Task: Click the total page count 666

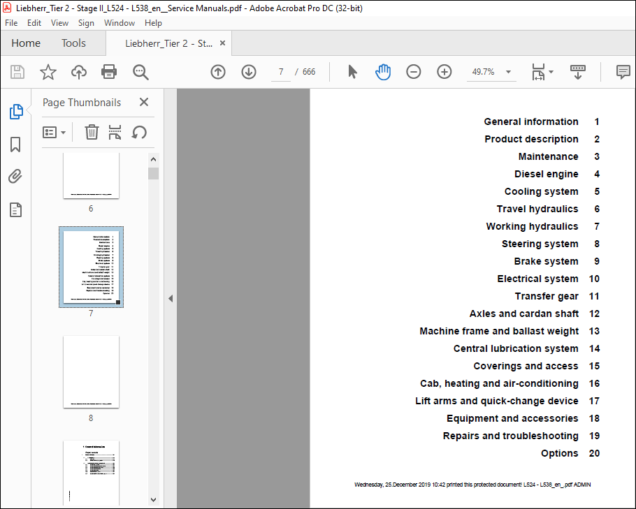Action: tap(309, 72)
